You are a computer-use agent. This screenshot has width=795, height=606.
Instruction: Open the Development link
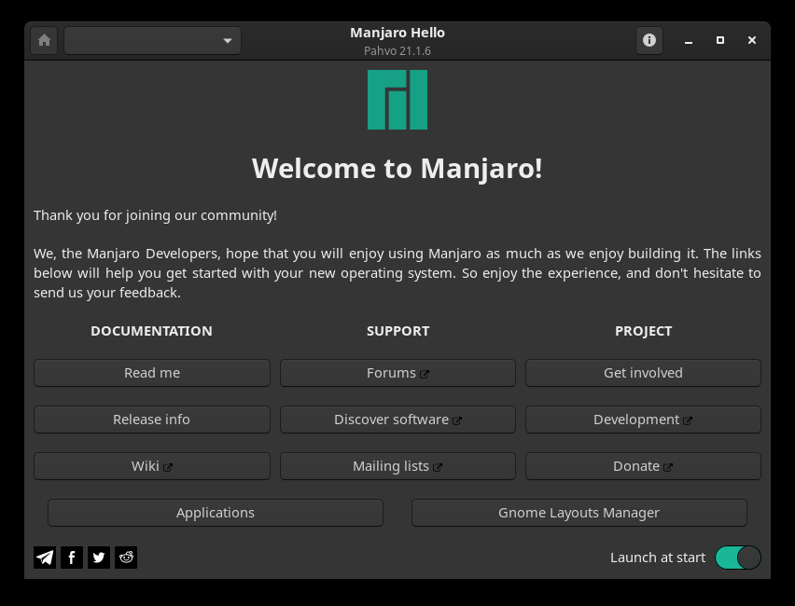(x=644, y=420)
